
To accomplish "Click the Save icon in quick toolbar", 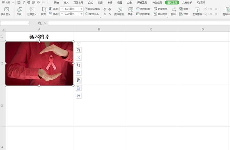I will pyautogui.click(x=19, y=2).
